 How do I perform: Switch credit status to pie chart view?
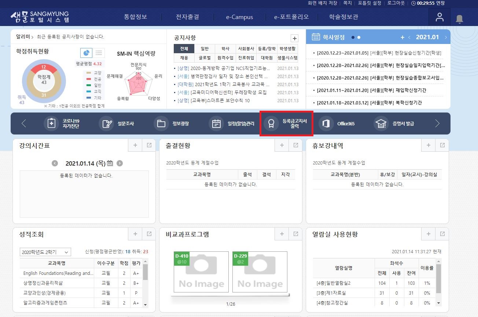pos(86,53)
